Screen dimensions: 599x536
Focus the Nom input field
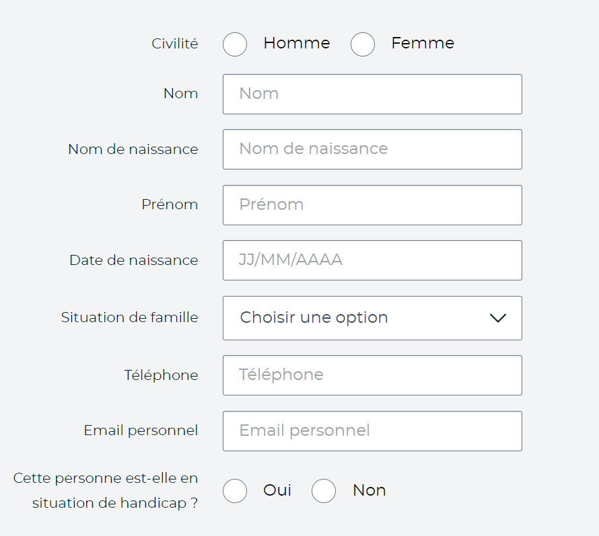point(372,94)
